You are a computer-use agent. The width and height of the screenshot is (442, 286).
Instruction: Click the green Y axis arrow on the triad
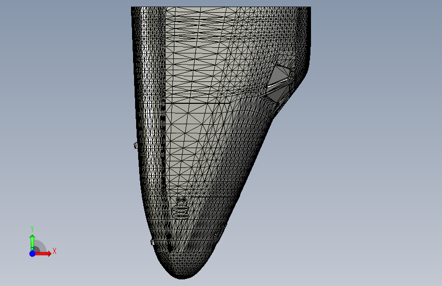33,242
